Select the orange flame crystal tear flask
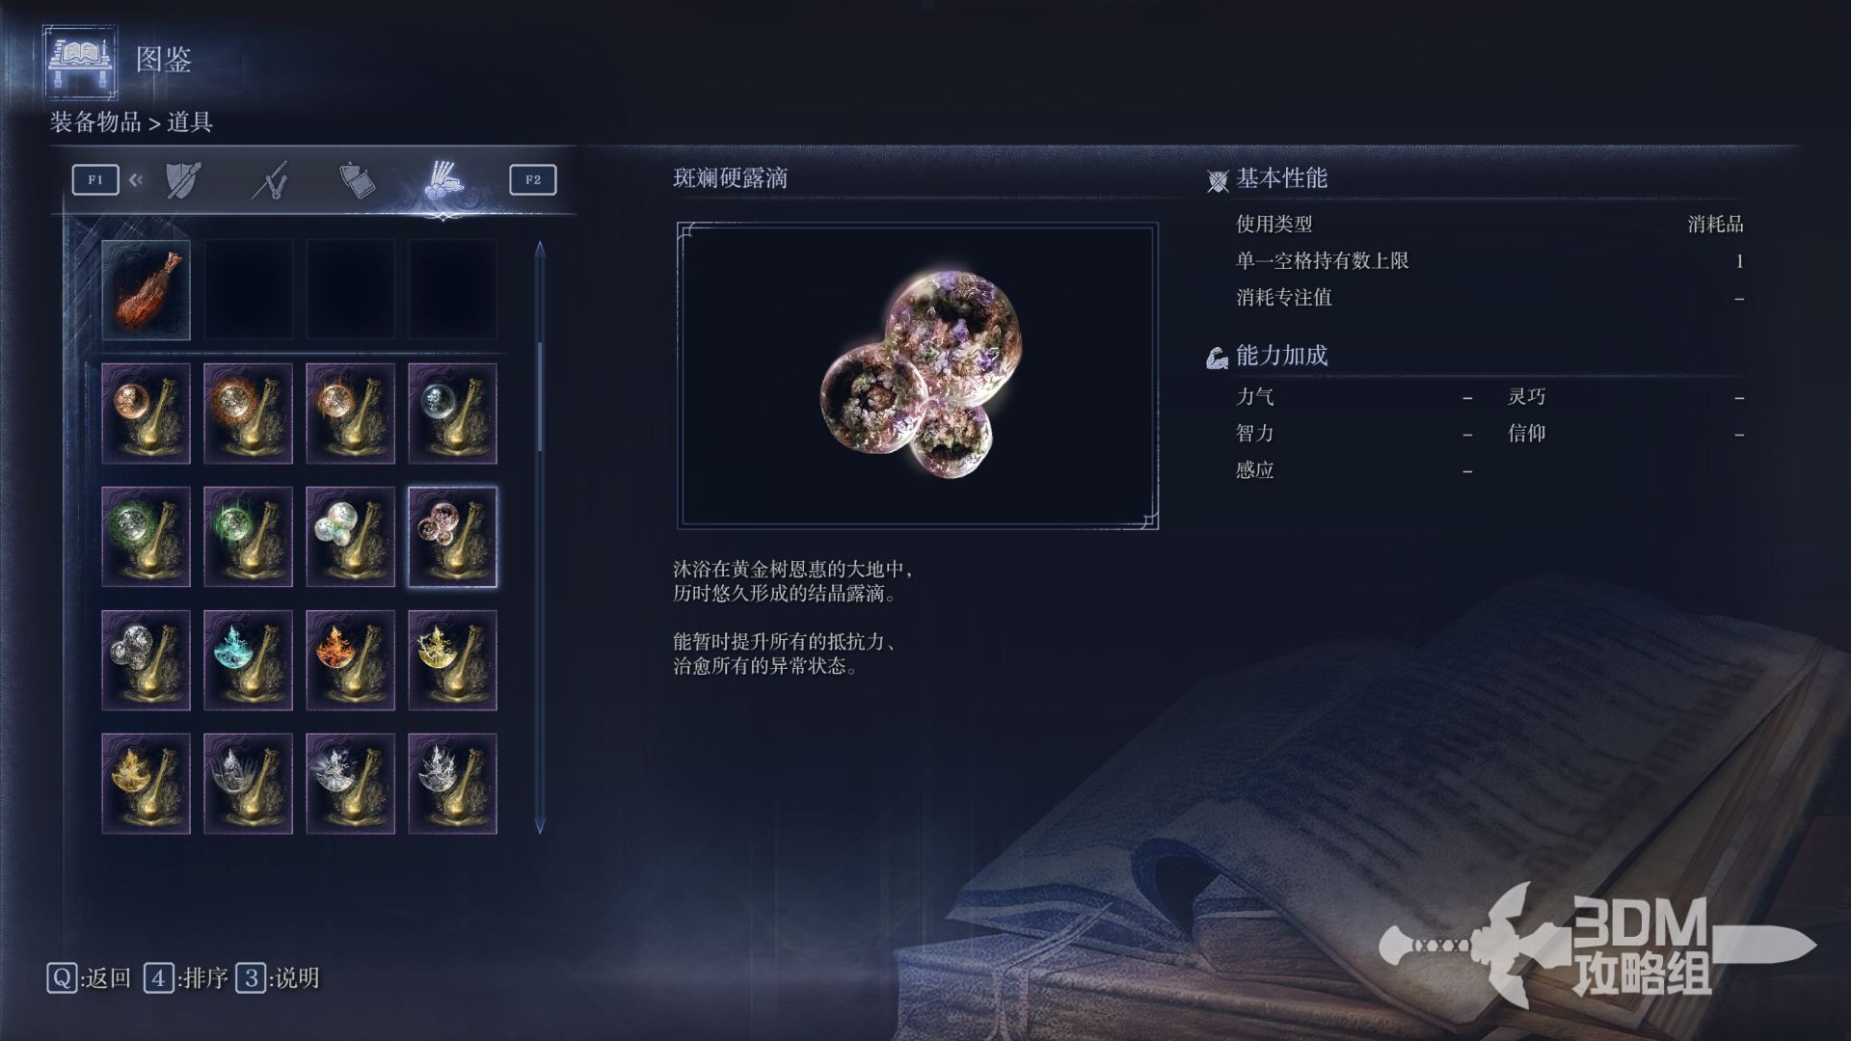The width and height of the screenshot is (1851, 1041). (350, 660)
